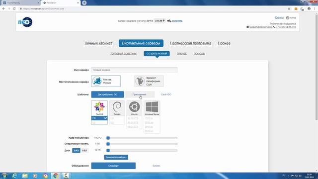
Task: Click the оплатить payment link
Action: (x=177, y=21)
